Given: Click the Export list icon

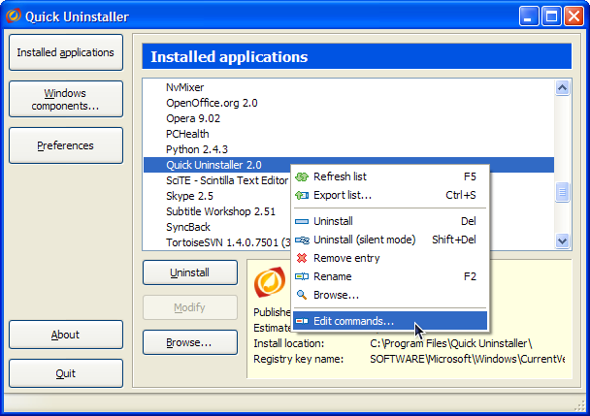Looking at the screenshot, I should point(302,195).
